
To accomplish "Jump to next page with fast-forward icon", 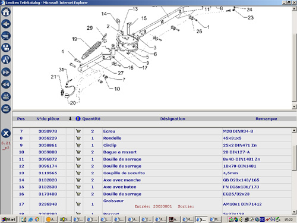I will [x=6, y=72].
